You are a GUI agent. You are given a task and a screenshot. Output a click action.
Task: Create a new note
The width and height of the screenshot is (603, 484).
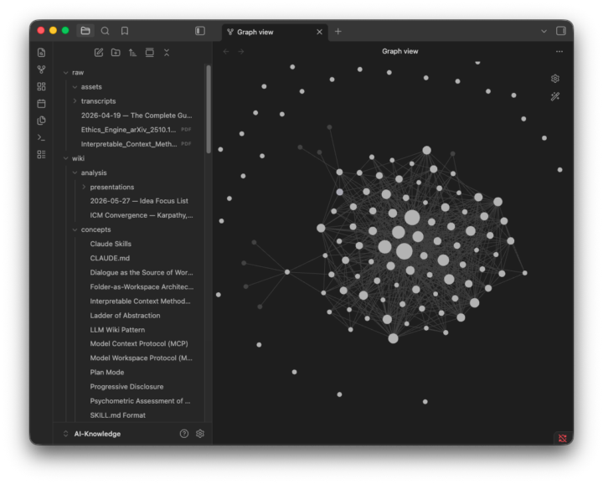99,53
